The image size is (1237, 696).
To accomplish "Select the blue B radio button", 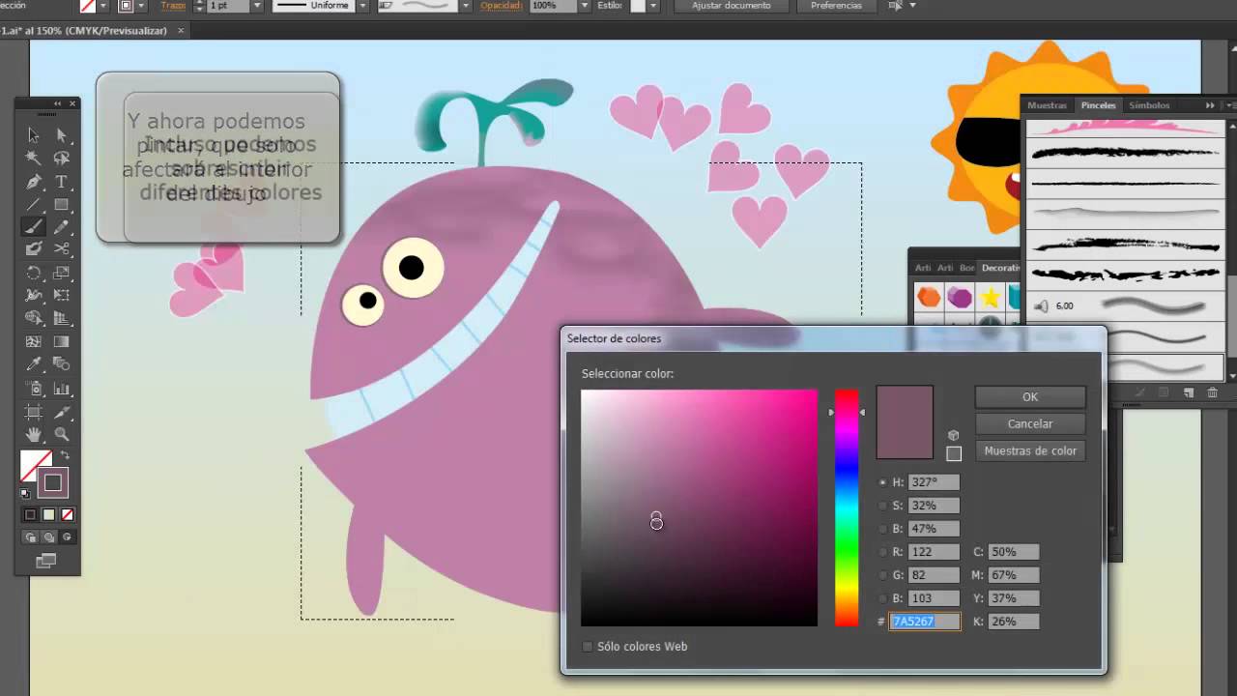I will (x=882, y=598).
